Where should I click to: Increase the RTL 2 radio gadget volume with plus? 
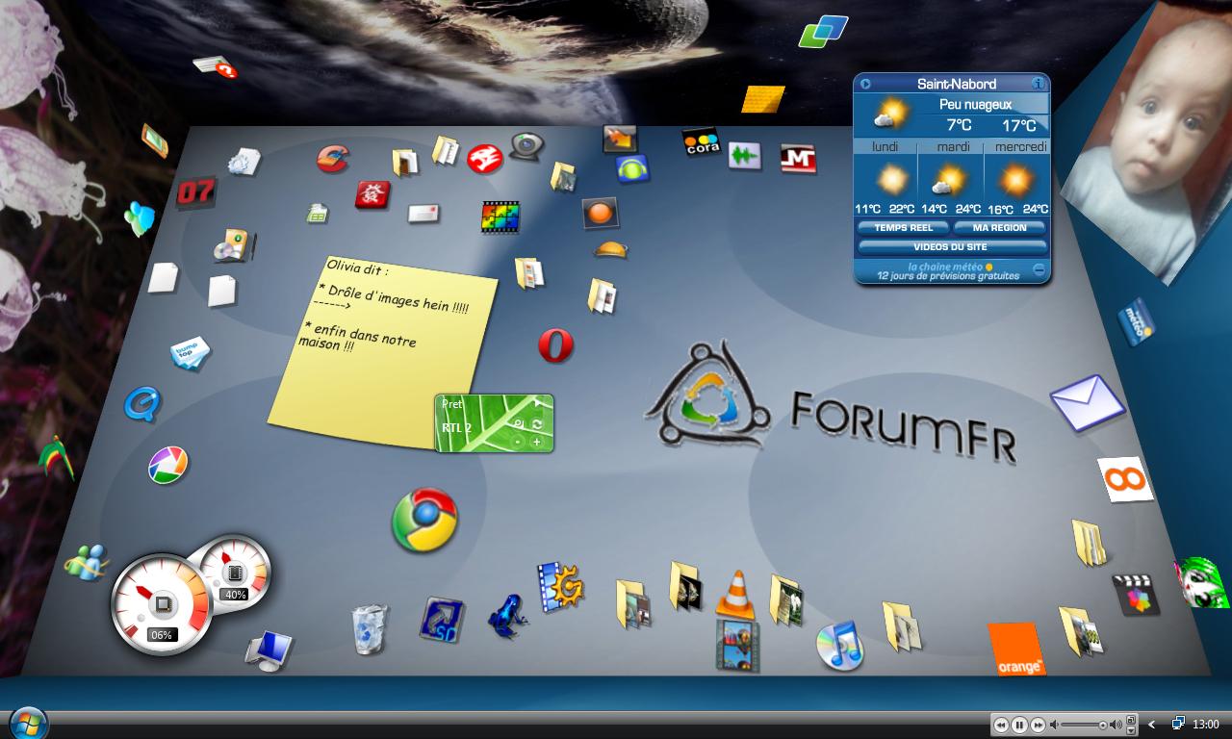(x=537, y=442)
